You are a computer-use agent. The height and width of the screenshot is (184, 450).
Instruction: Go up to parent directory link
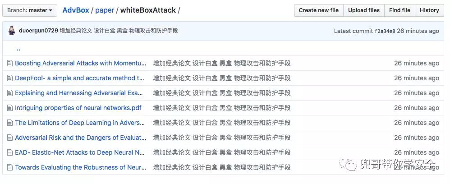[x=18, y=49]
